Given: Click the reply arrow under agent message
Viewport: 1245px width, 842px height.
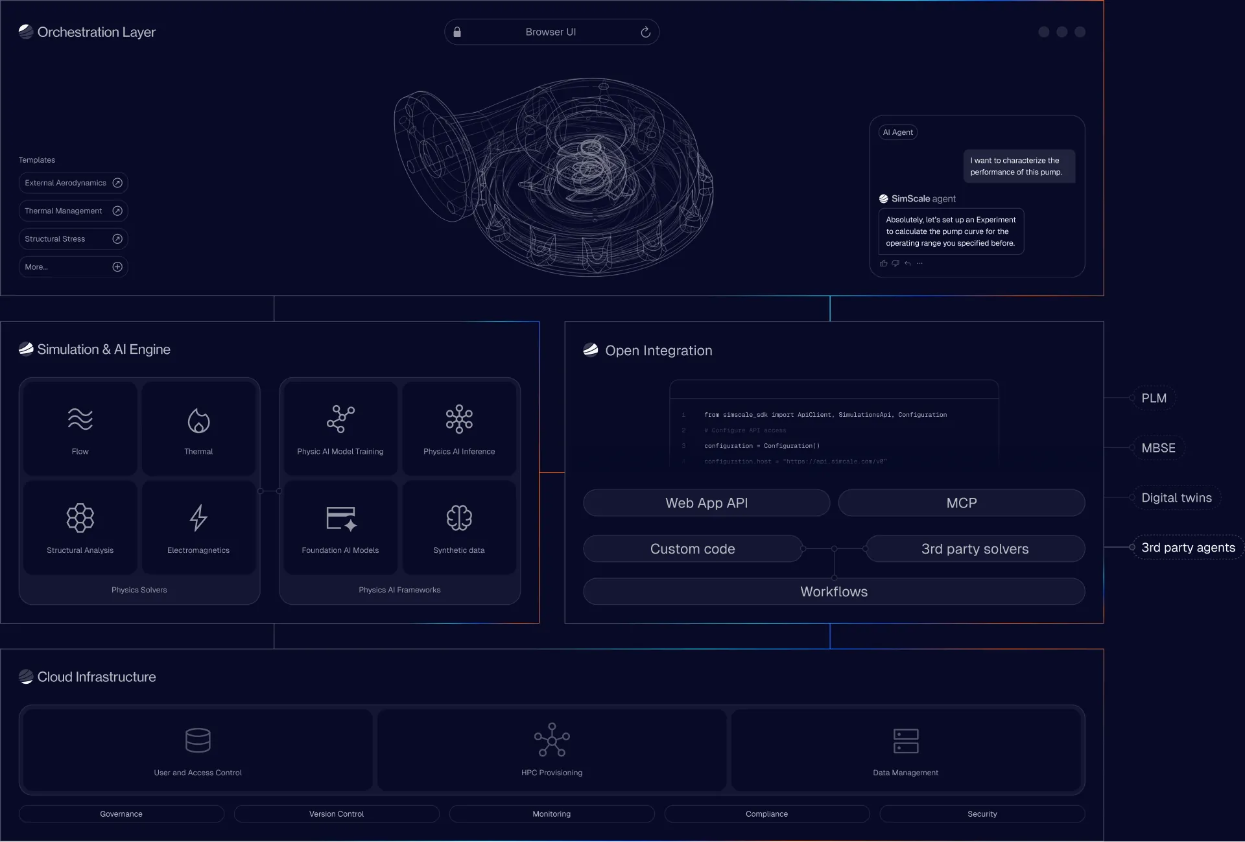Looking at the screenshot, I should coord(908,263).
